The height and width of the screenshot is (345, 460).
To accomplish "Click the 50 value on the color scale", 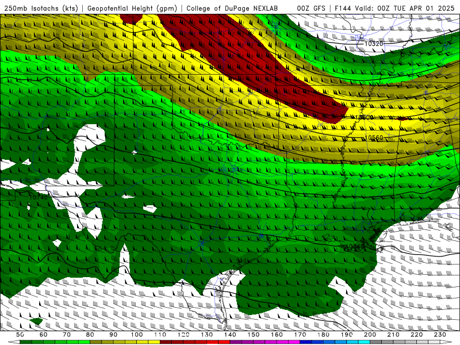I will coord(20,335).
